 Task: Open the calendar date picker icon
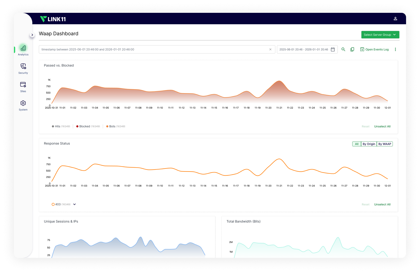tap(333, 49)
